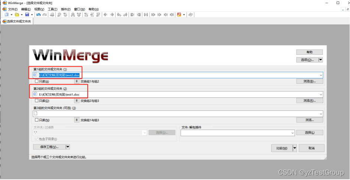Click the swap button next to 交换组2与组3
This screenshot has width=350, height=180.
click(x=77, y=101)
